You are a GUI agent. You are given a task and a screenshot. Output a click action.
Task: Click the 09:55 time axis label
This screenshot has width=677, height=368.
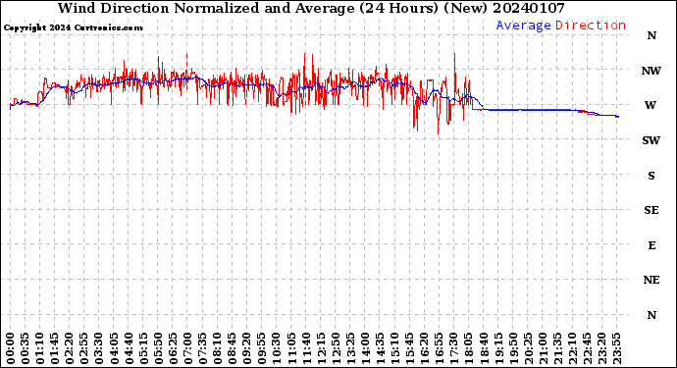point(262,348)
